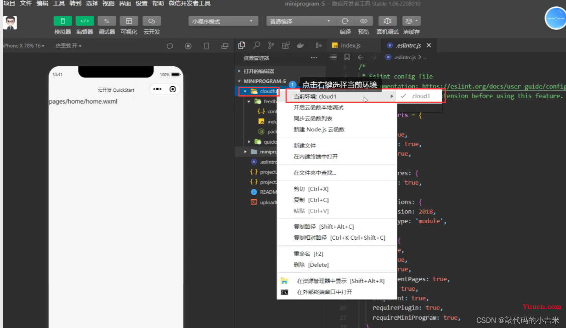
Task: Open the explorer files icon in sidebar
Action: (x=242, y=46)
